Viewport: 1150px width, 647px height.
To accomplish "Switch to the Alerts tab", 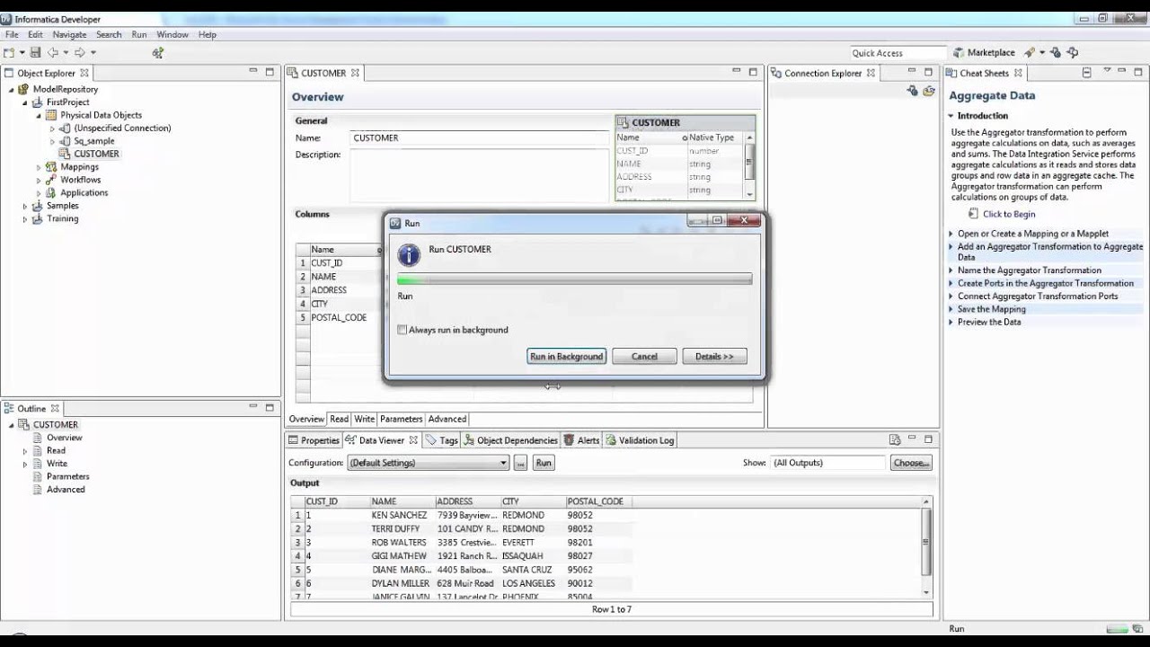I will [581, 440].
